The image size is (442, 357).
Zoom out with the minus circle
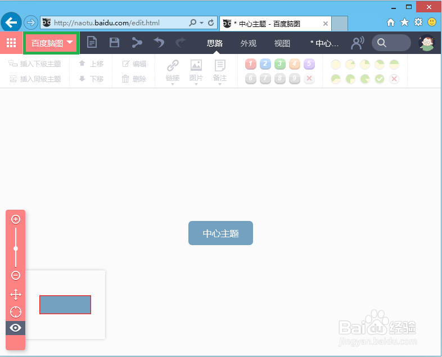[x=16, y=275]
